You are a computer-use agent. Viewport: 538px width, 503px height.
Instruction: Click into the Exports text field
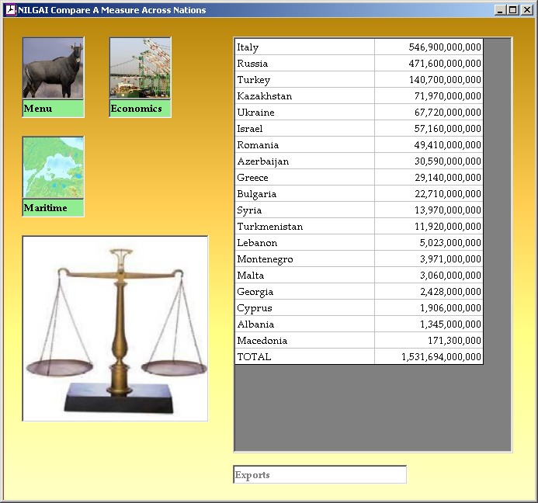coord(319,474)
